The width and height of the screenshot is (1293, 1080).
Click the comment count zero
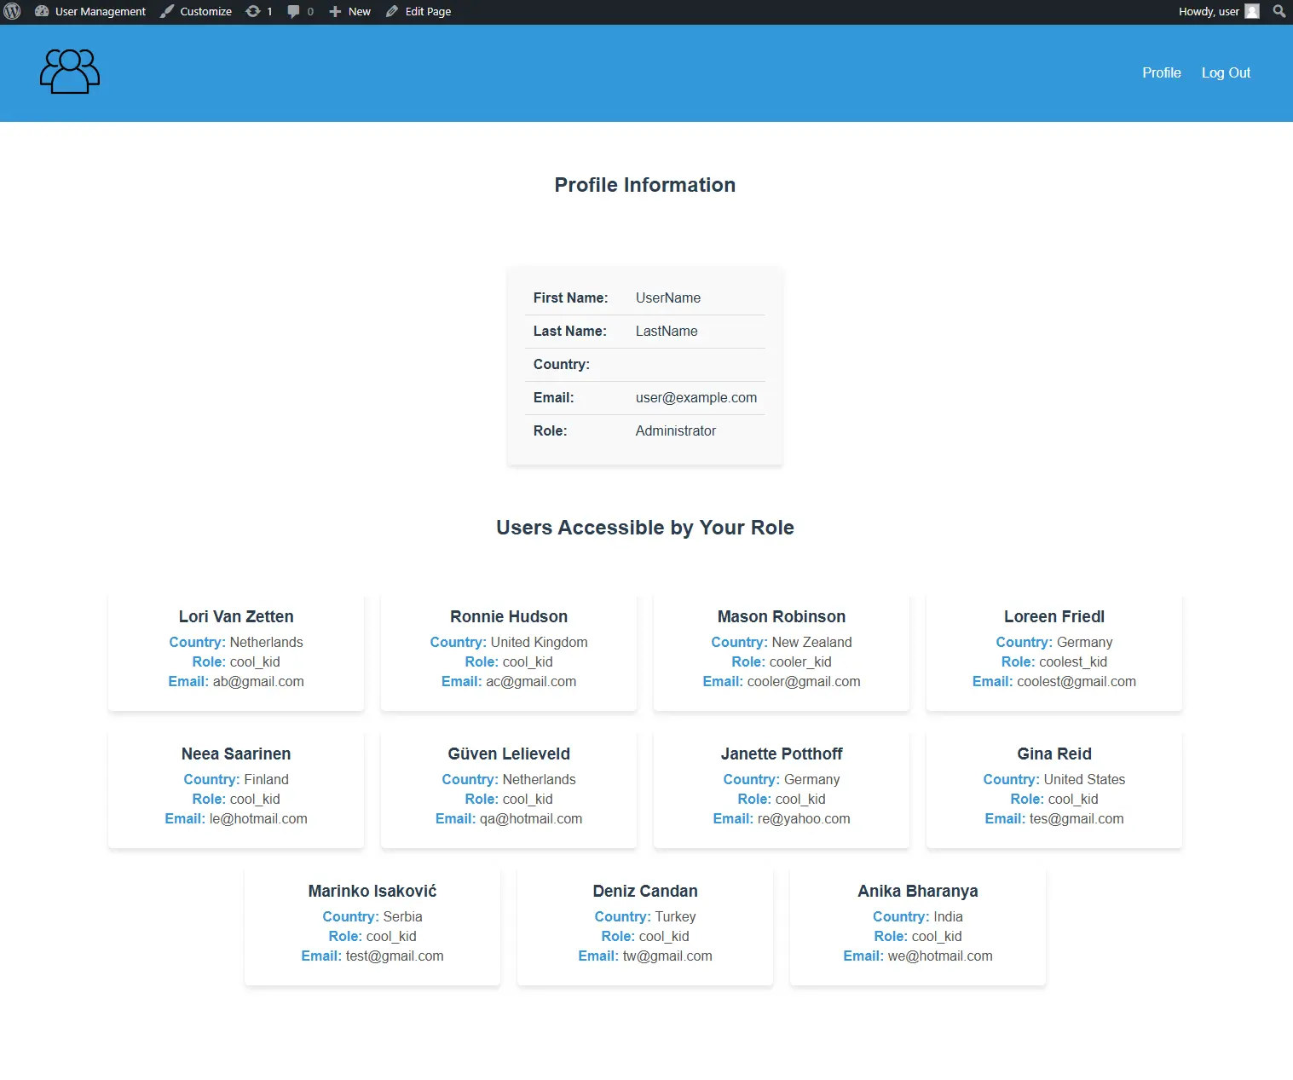(x=309, y=11)
